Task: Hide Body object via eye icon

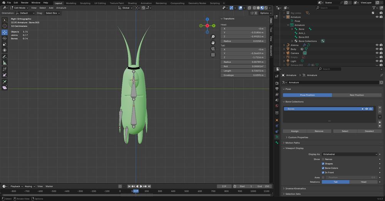Action: pyautogui.click(x=377, y=49)
